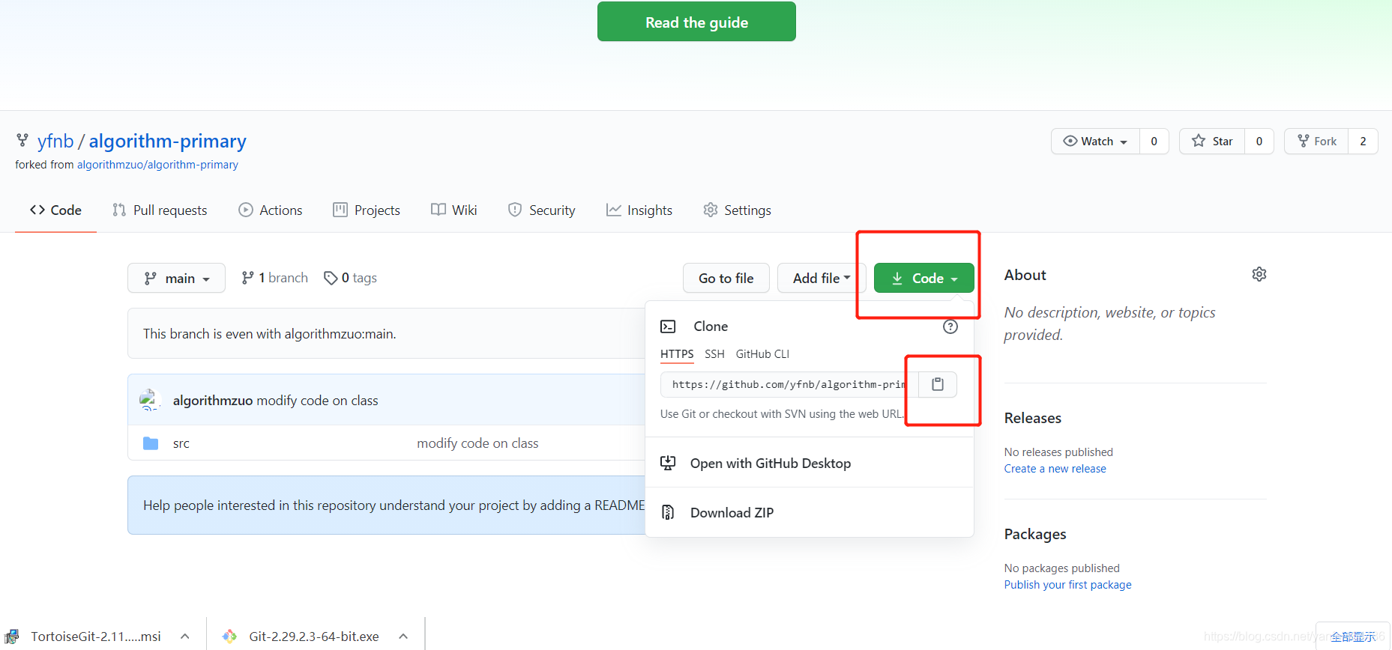Toggle the green Code download dropdown
This screenshot has width=1392, height=650.
[924, 278]
